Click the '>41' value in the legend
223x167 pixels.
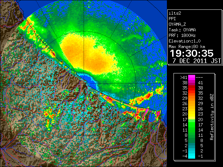pyautogui.click(x=184, y=77)
